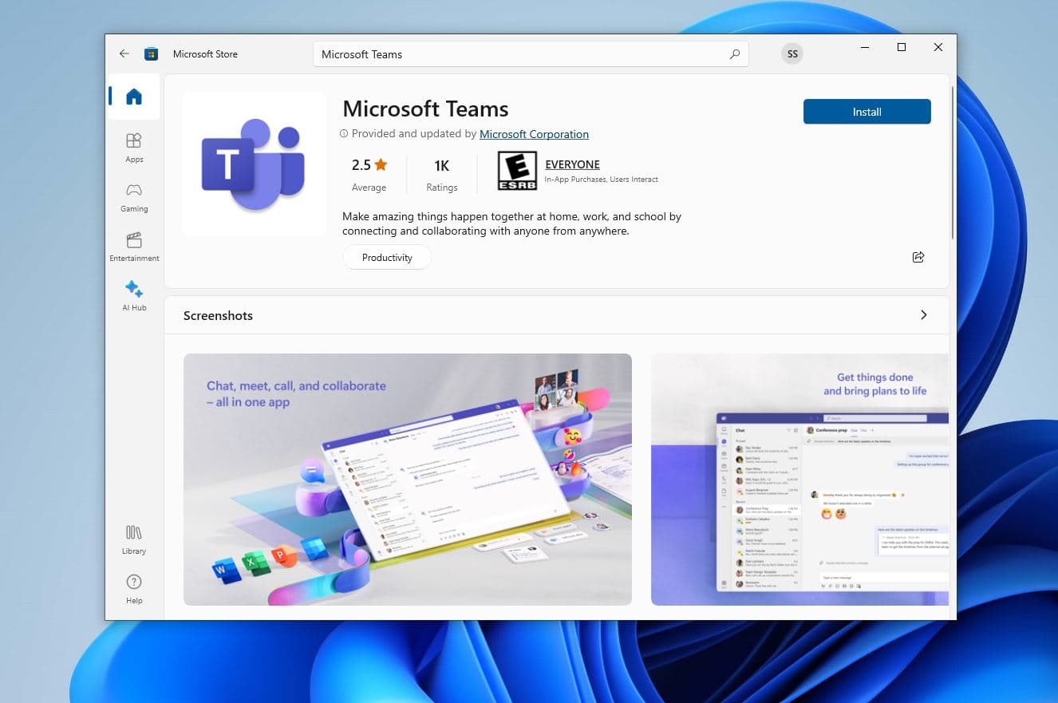Open the Entertainment category
This screenshot has height=703, width=1058.
[133, 246]
